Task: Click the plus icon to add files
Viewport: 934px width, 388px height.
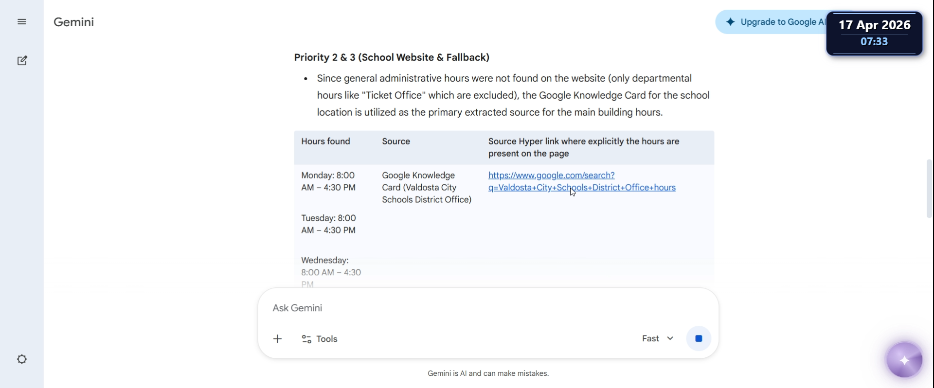Action: pyautogui.click(x=278, y=339)
